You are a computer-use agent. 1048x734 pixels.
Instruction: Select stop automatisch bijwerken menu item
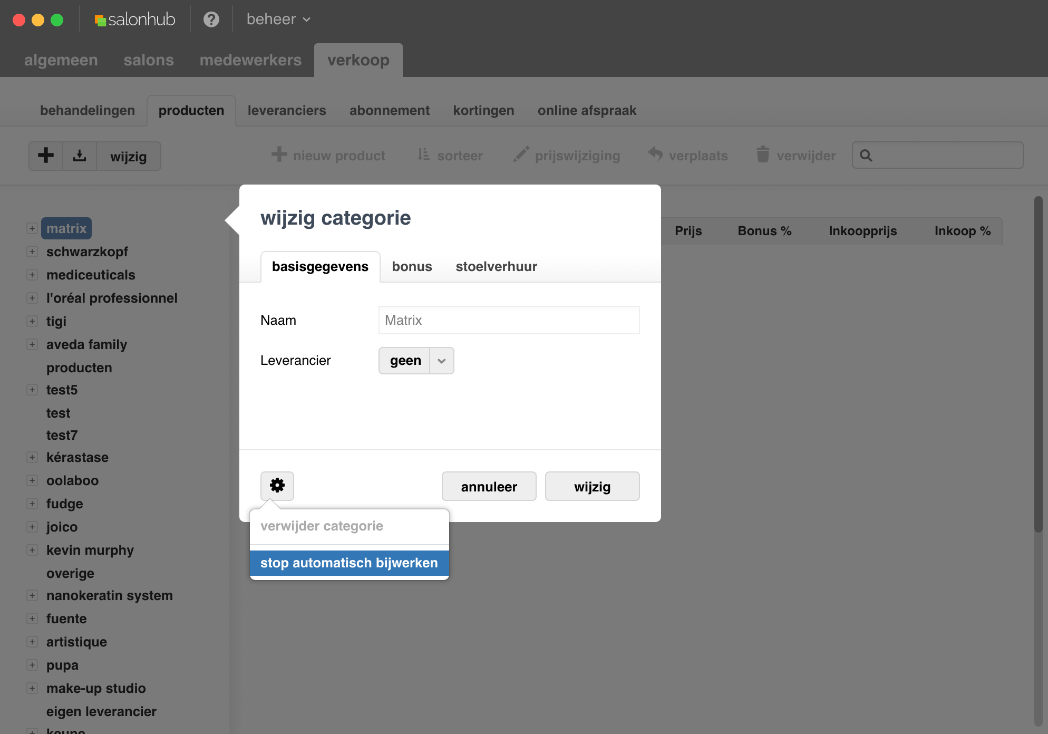(x=349, y=563)
